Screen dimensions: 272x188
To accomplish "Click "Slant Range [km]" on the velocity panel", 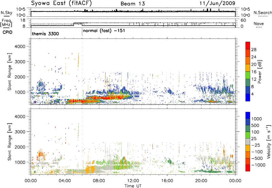I will 10,142.
